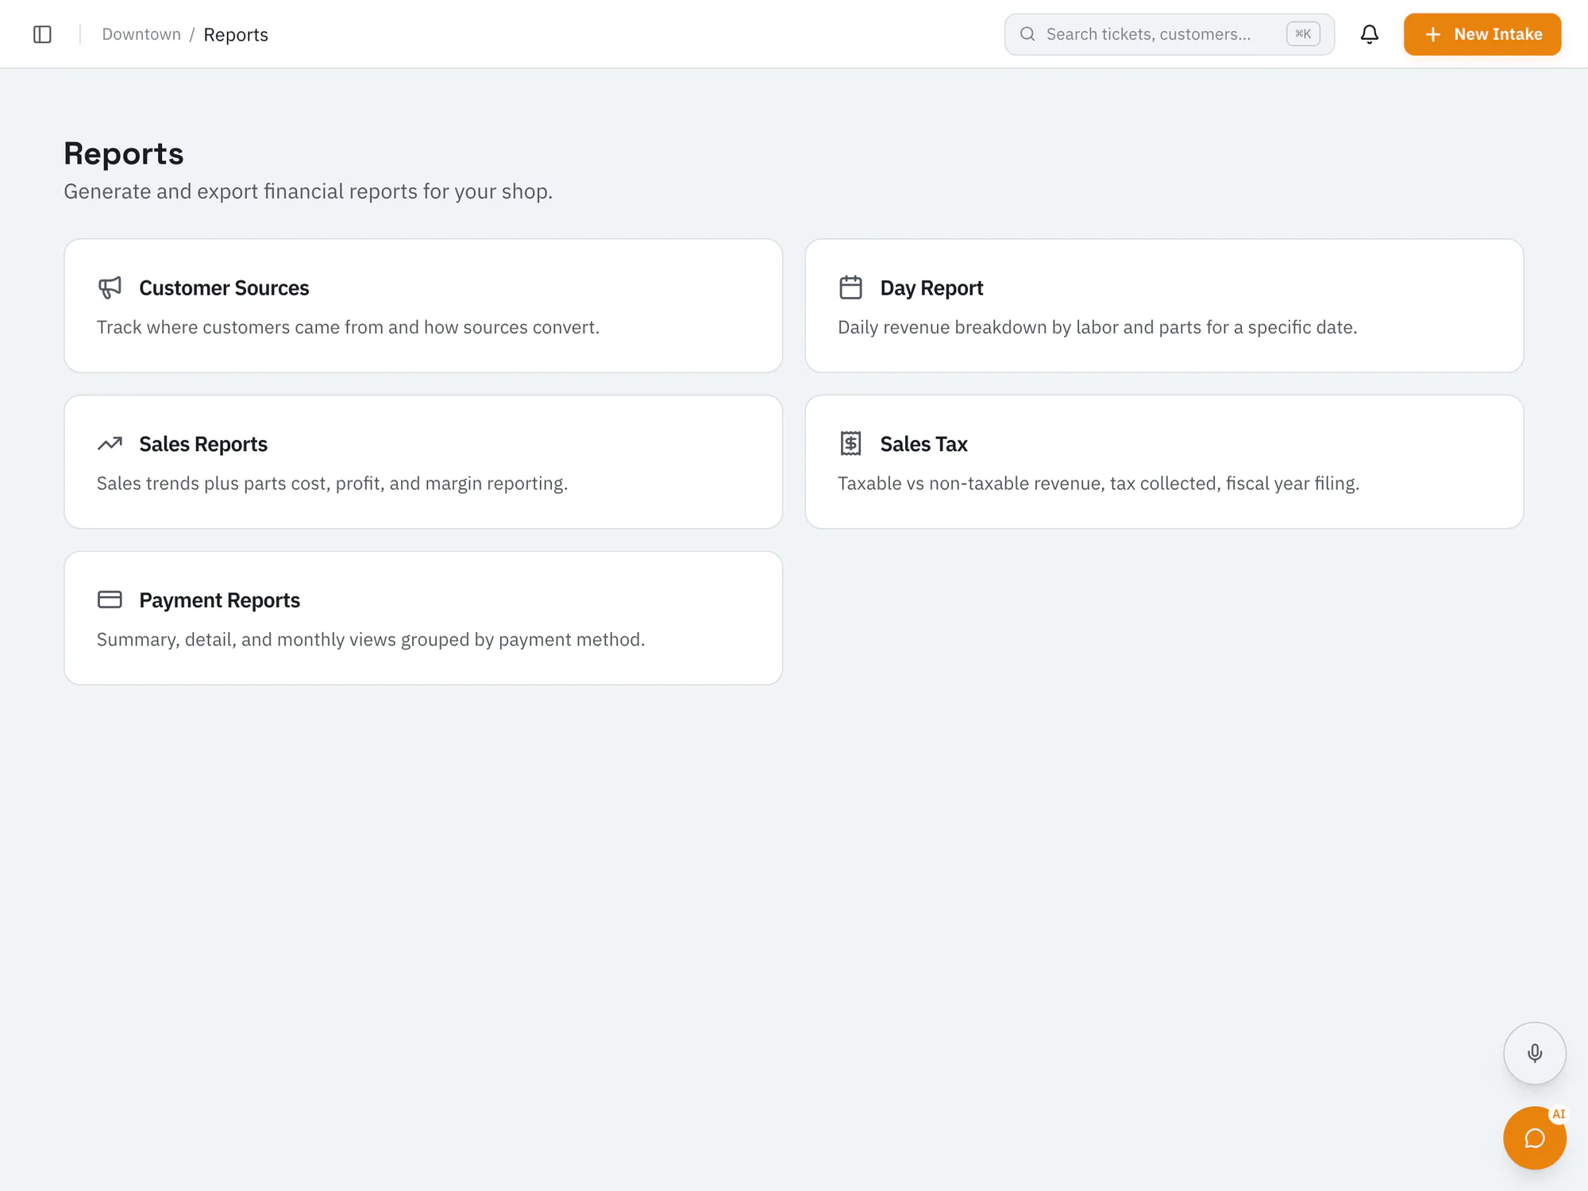
Task: Click the Day Report calendar icon
Action: (x=850, y=287)
